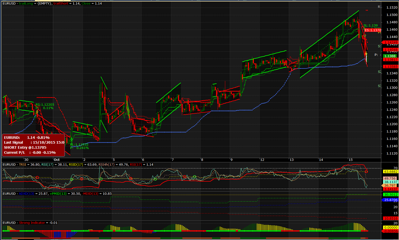Click the green triangle marker below SL:1.139
This screenshot has width=399, height=240.
[365, 36]
